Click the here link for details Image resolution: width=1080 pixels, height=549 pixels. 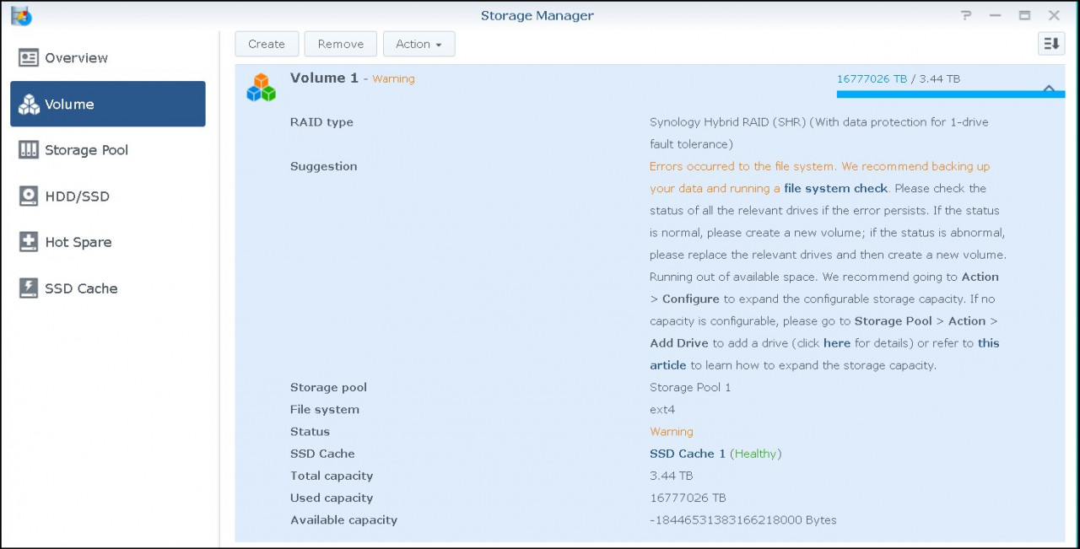coord(836,343)
